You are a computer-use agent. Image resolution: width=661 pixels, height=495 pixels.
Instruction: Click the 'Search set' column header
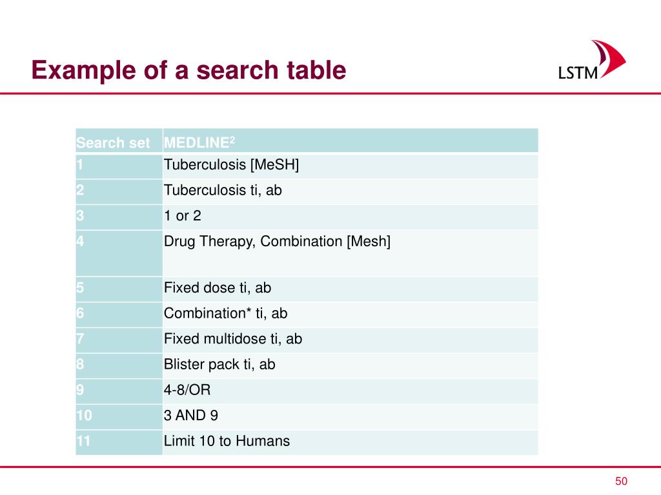tap(119, 141)
